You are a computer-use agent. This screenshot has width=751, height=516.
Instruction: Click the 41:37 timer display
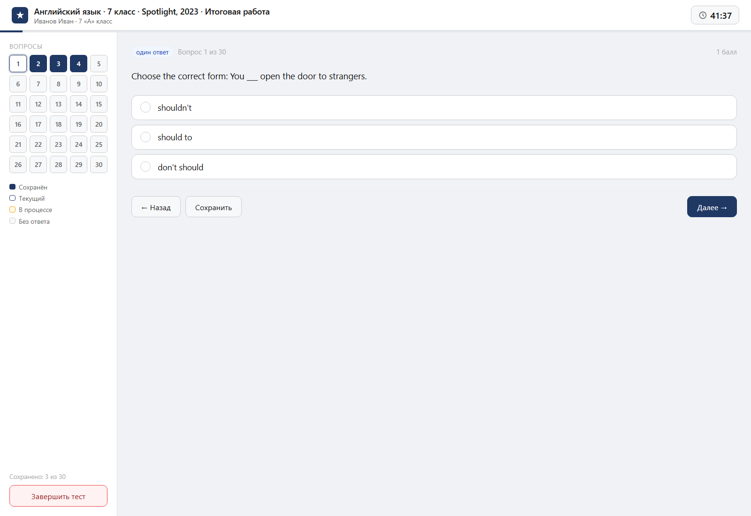[720, 15]
